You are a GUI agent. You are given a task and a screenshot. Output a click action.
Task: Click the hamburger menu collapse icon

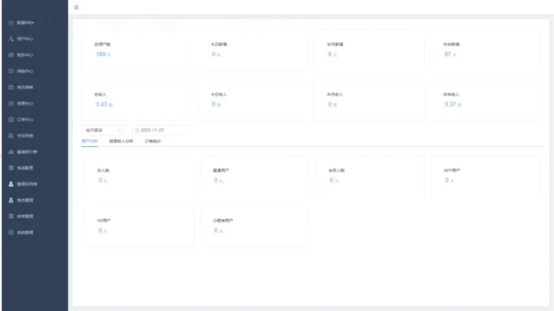point(76,7)
